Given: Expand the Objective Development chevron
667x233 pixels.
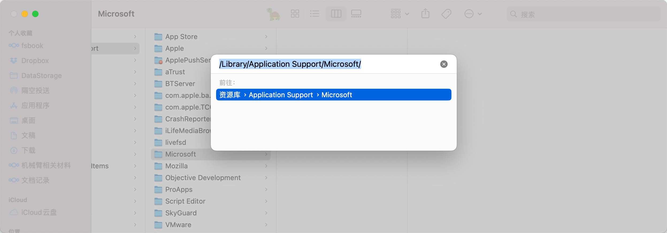Looking at the screenshot, I should click(266, 178).
